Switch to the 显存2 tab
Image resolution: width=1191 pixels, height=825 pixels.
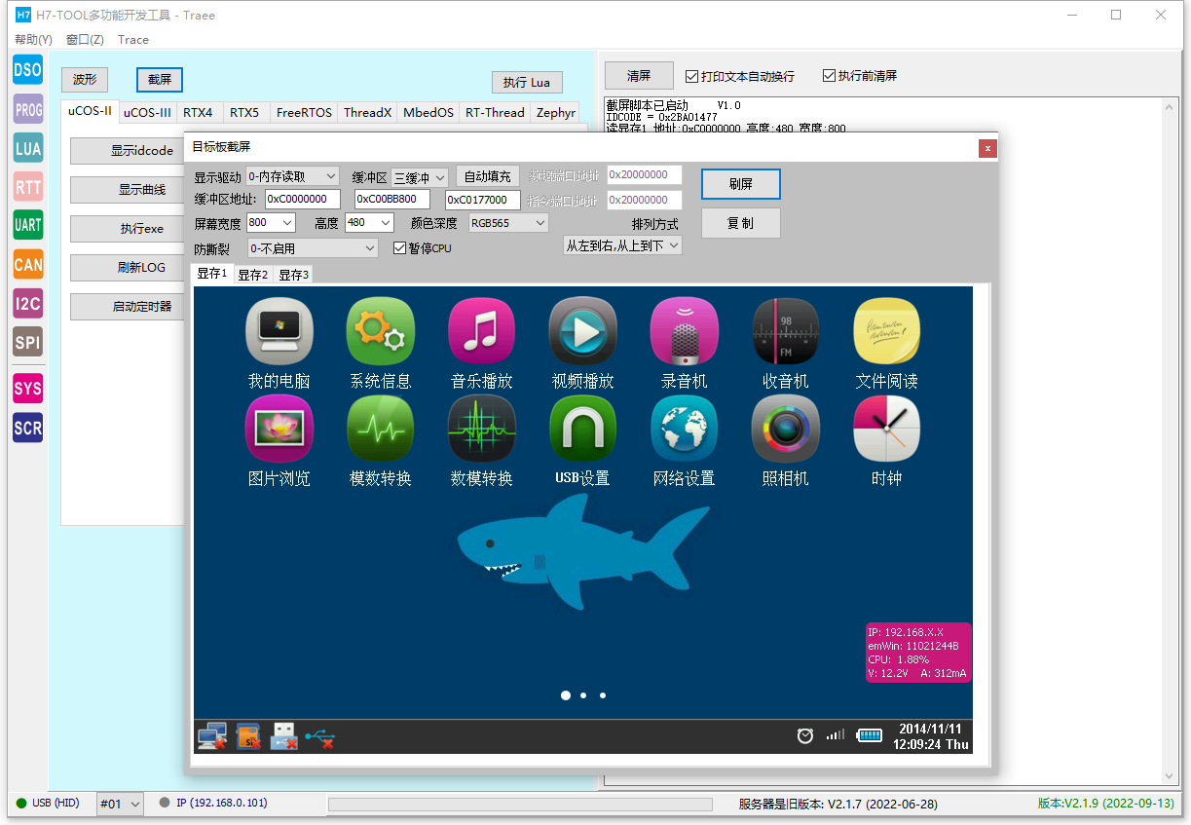(x=252, y=275)
